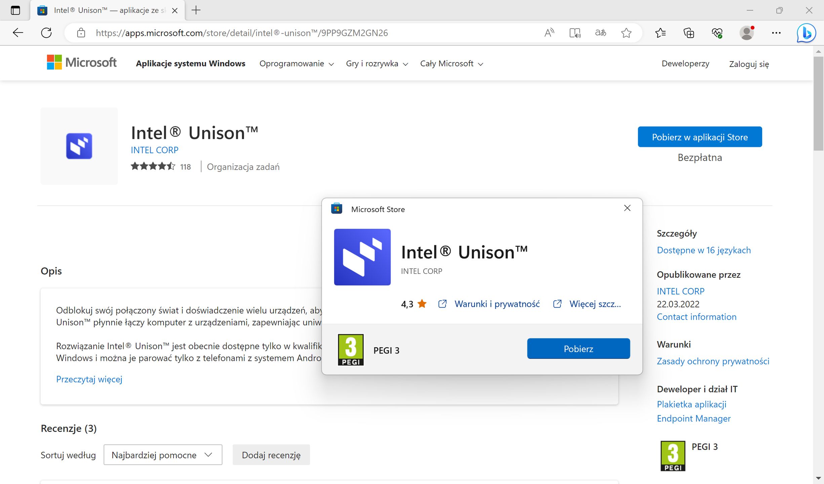Close the Intel Unison browser tab

click(174, 10)
